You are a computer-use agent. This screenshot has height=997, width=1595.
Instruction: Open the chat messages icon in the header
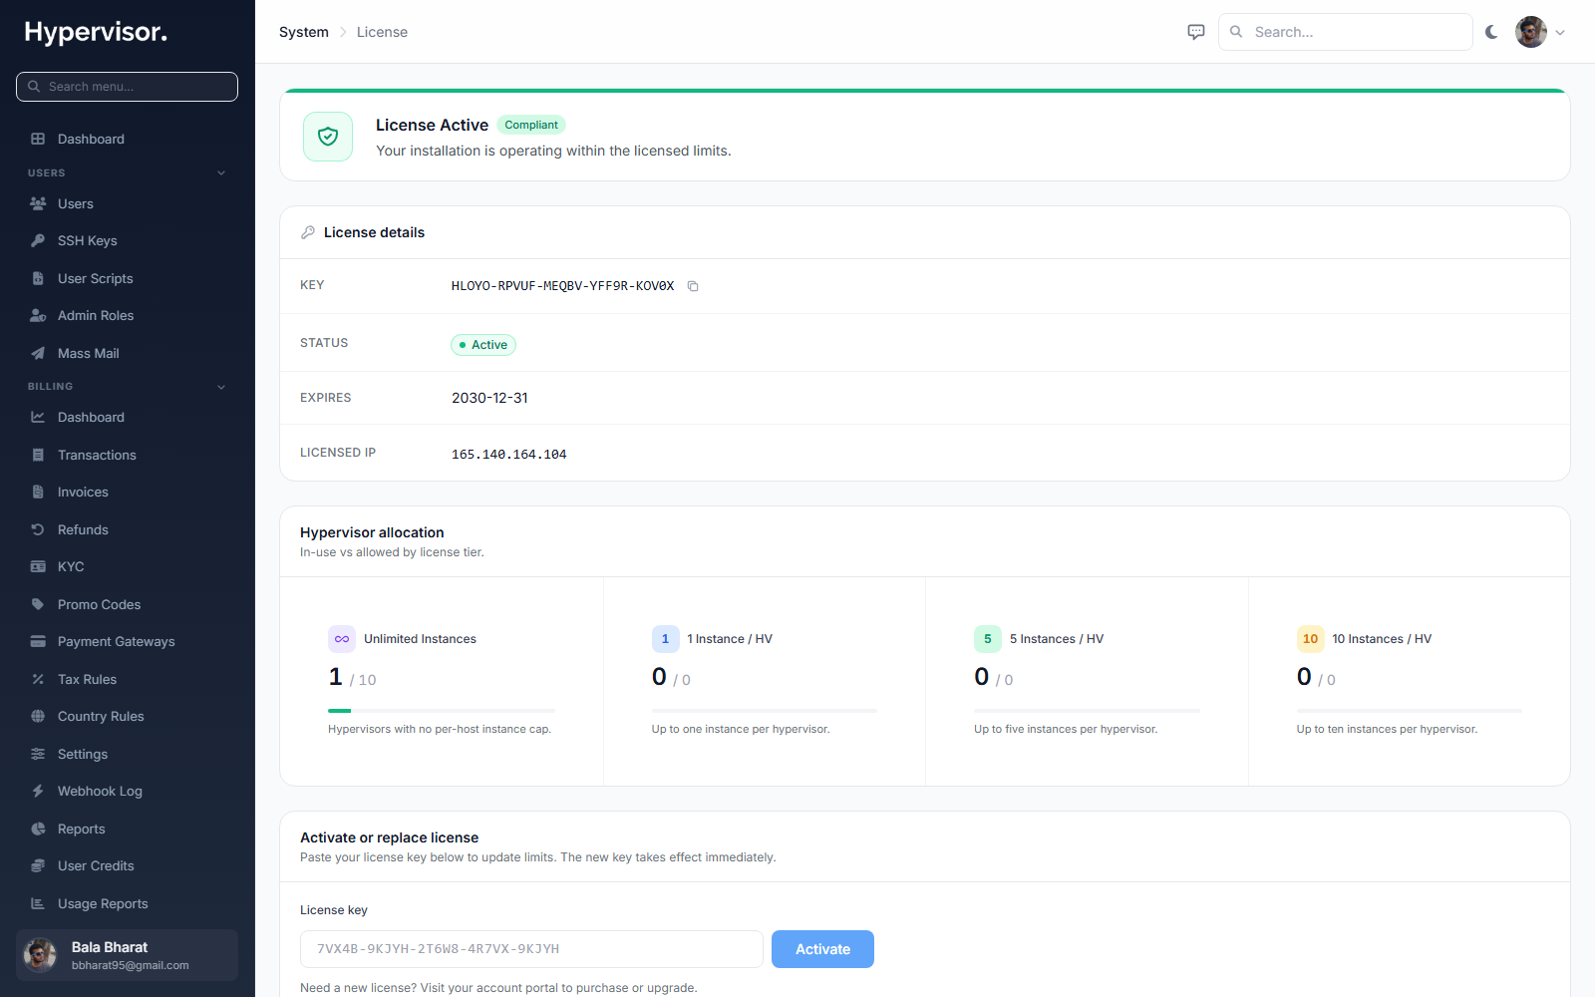[1196, 32]
